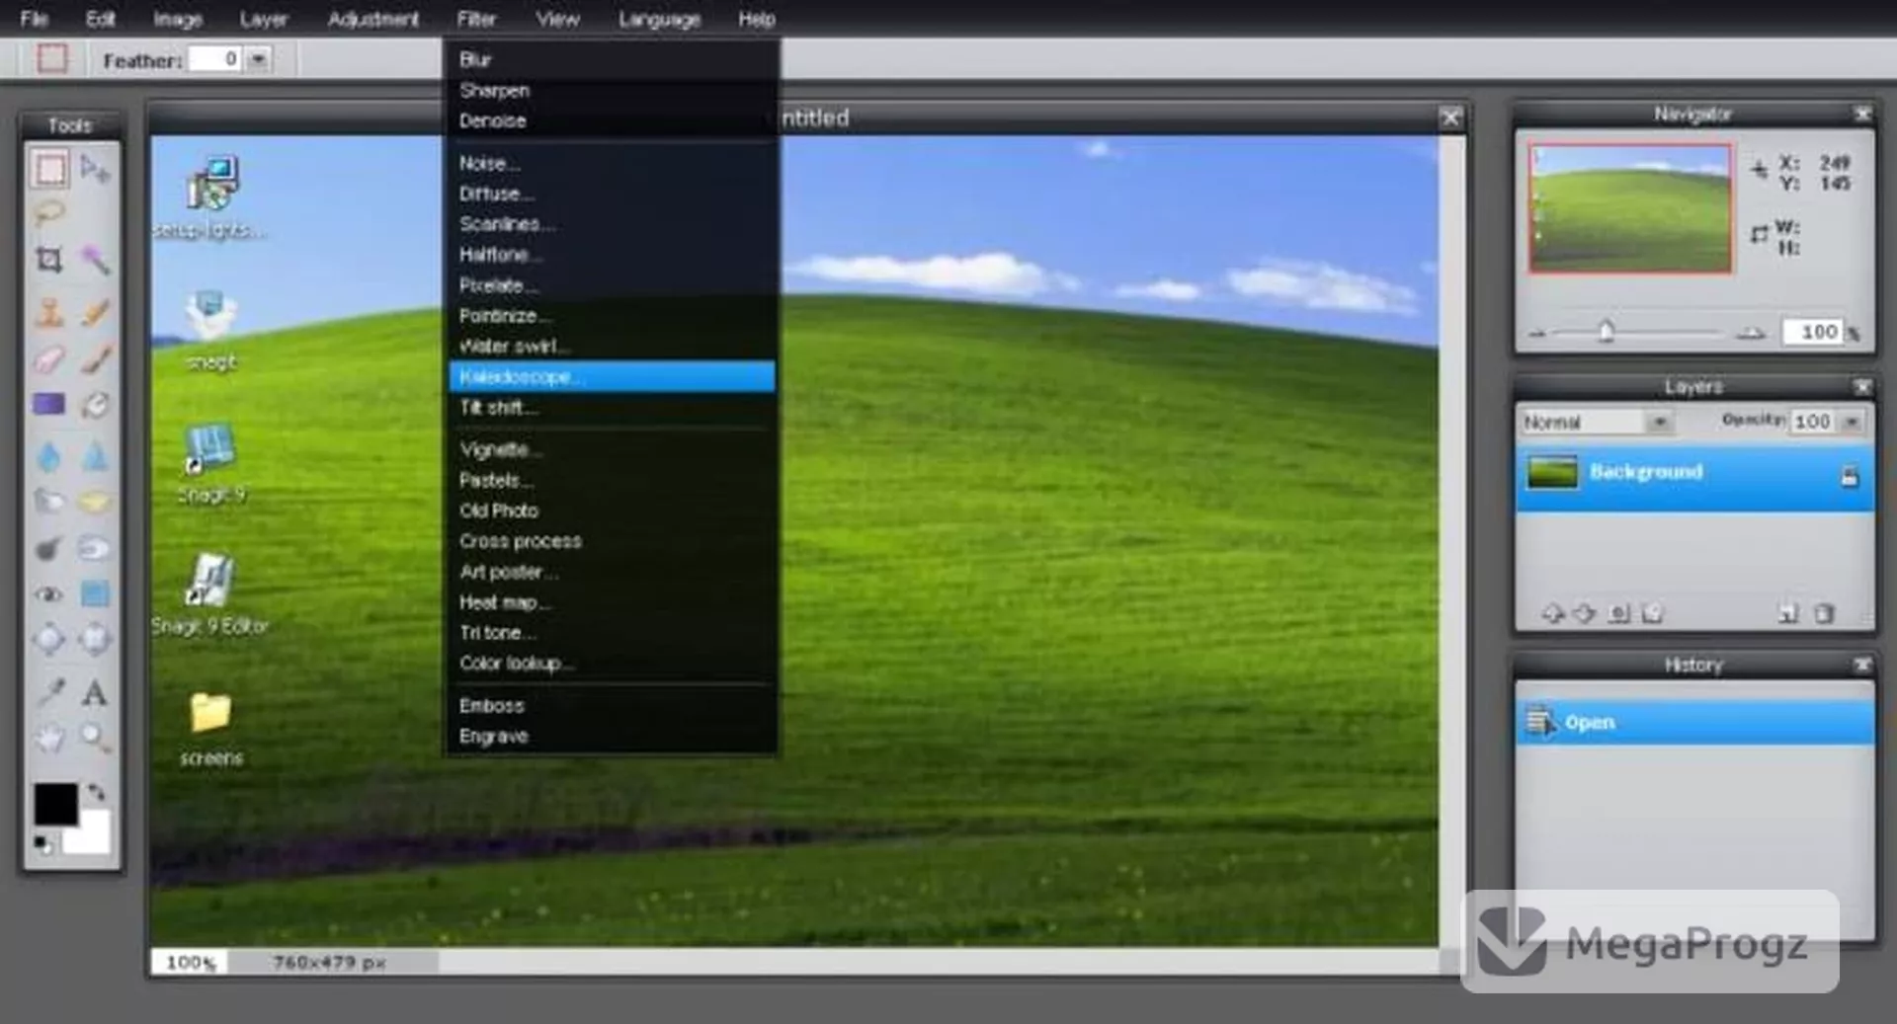1897x1024 pixels.
Task: Open the File menu
Action: (x=35, y=19)
